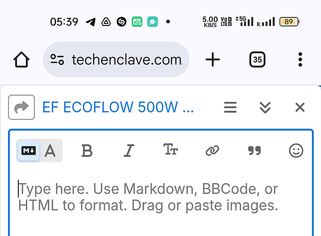Open the emoji picker

pos(296,151)
